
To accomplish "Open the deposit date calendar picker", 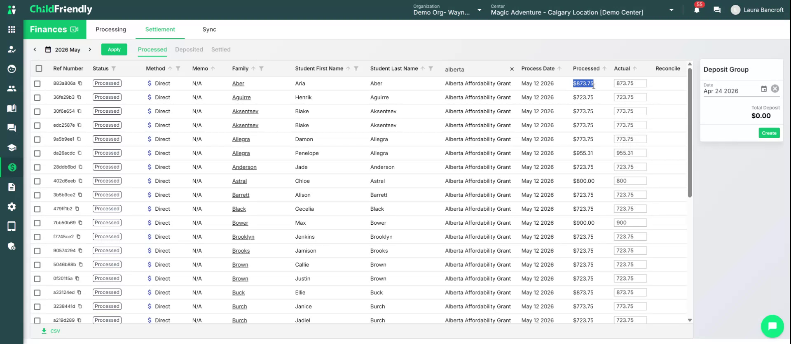I will pos(763,89).
